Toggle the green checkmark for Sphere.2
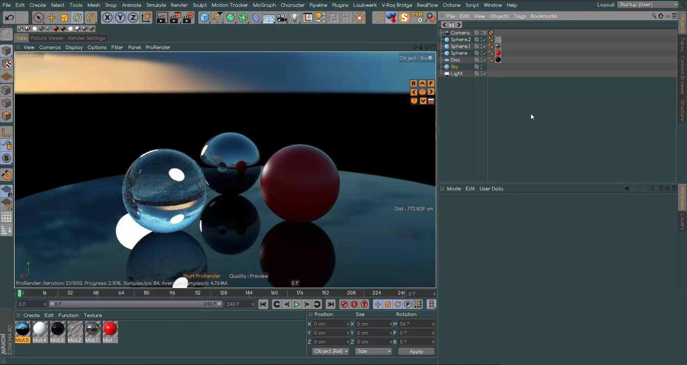Image resolution: width=687 pixels, height=365 pixels. tap(484, 40)
